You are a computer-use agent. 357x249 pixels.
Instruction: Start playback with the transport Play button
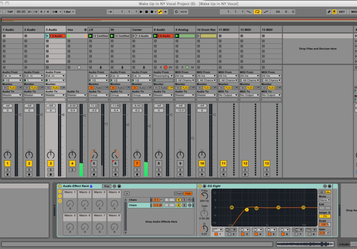[x=141, y=12]
